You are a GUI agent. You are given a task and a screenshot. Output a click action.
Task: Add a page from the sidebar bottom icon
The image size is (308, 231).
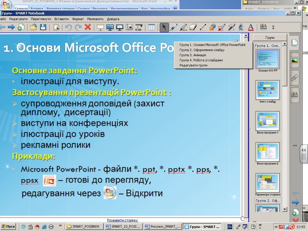coord(296,212)
